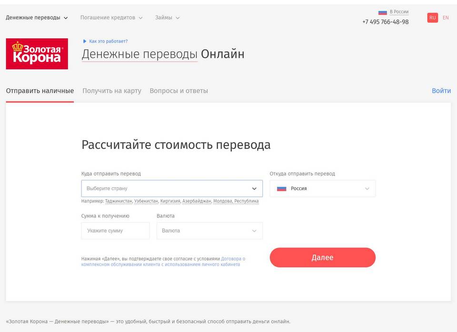This screenshot has height=332, width=457.
Task: Expand the Займы menu
Action: point(167,18)
